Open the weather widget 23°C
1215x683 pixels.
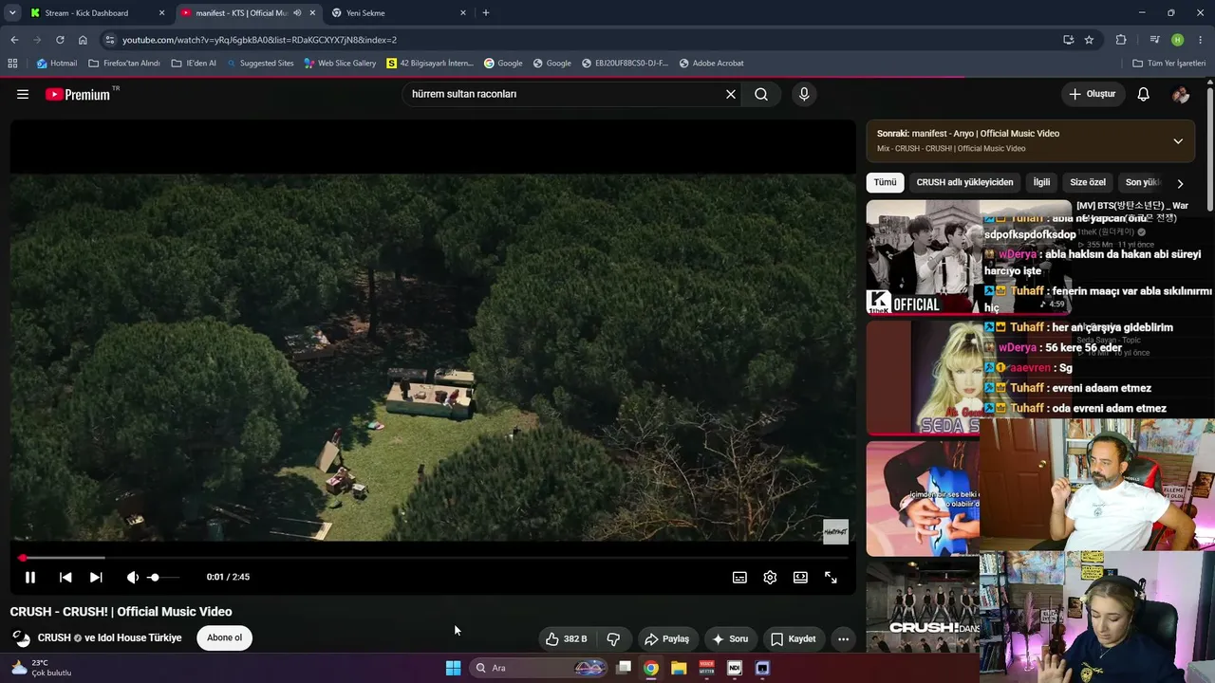click(40, 668)
